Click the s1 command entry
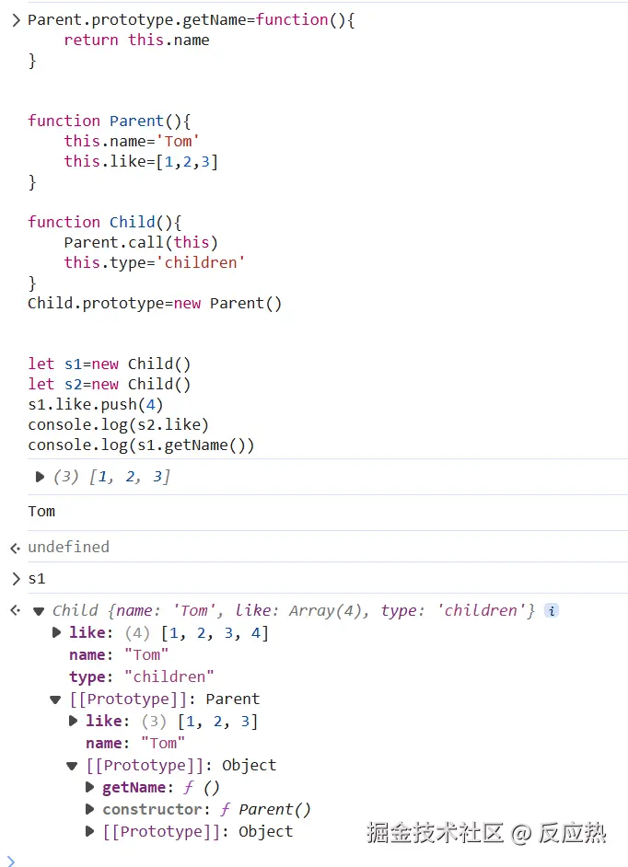 (x=37, y=579)
